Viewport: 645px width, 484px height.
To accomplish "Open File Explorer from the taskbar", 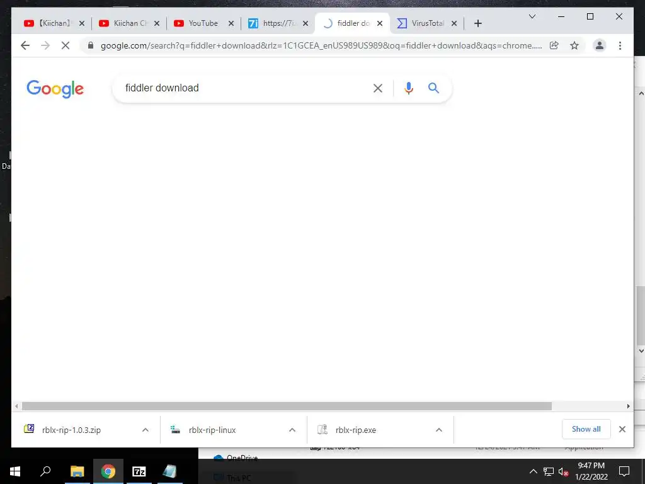I will point(77,471).
